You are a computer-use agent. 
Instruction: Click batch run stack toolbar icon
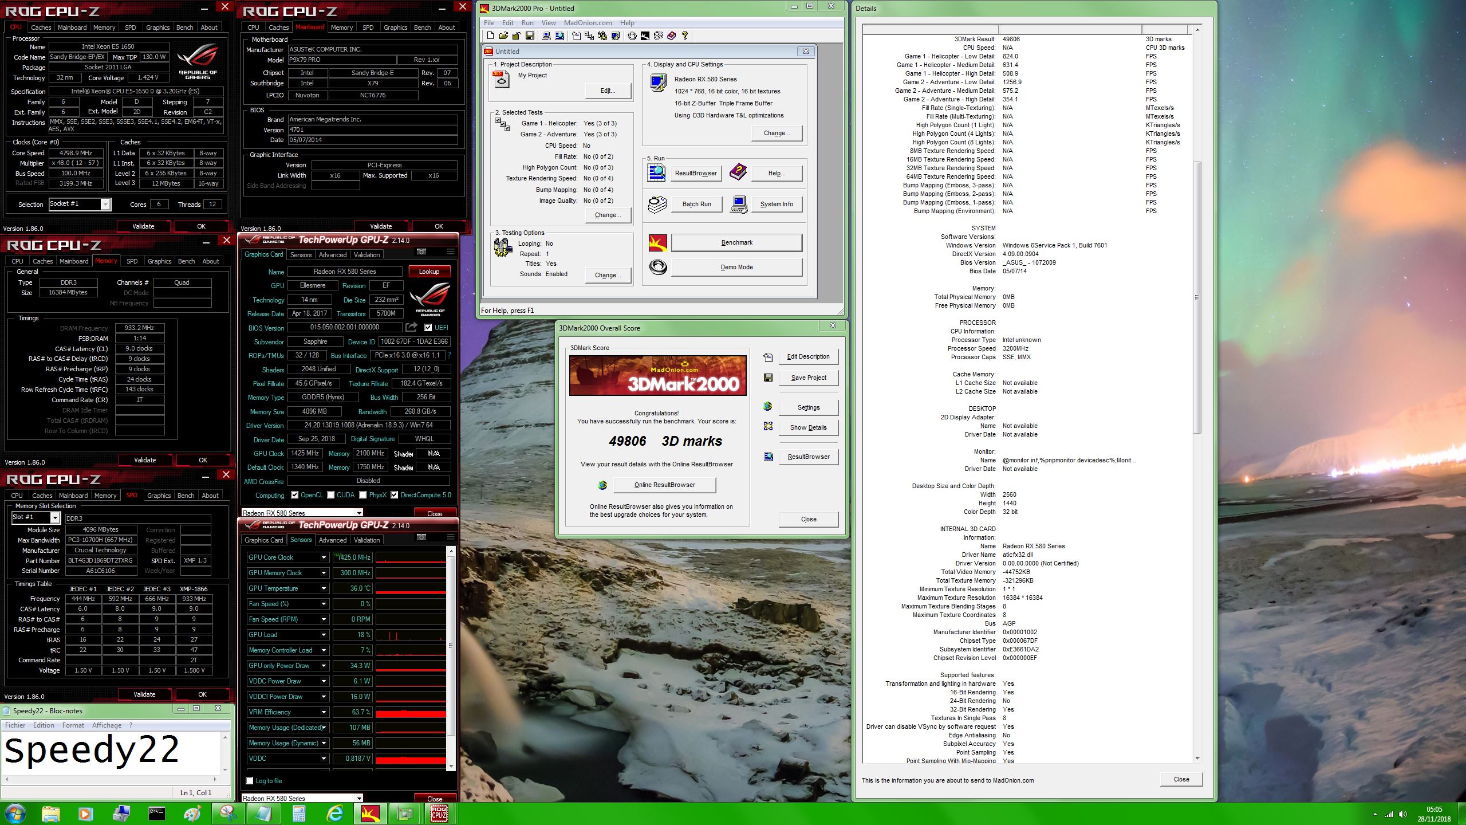click(658, 36)
